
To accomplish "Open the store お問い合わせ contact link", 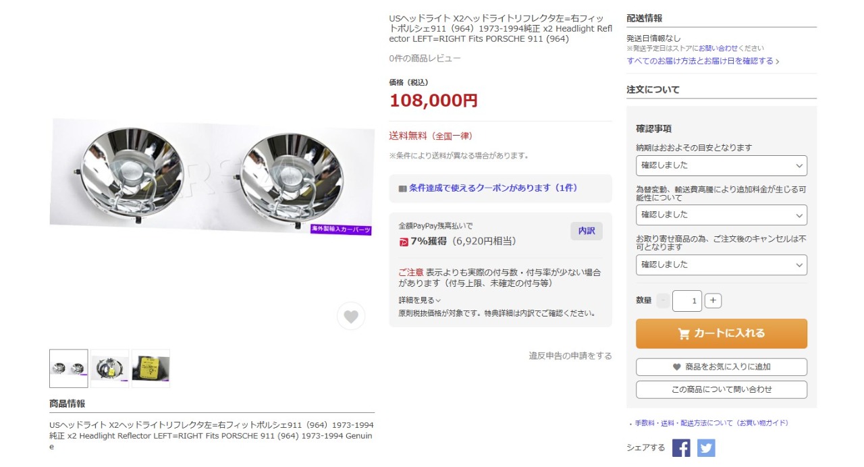I will [x=717, y=48].
